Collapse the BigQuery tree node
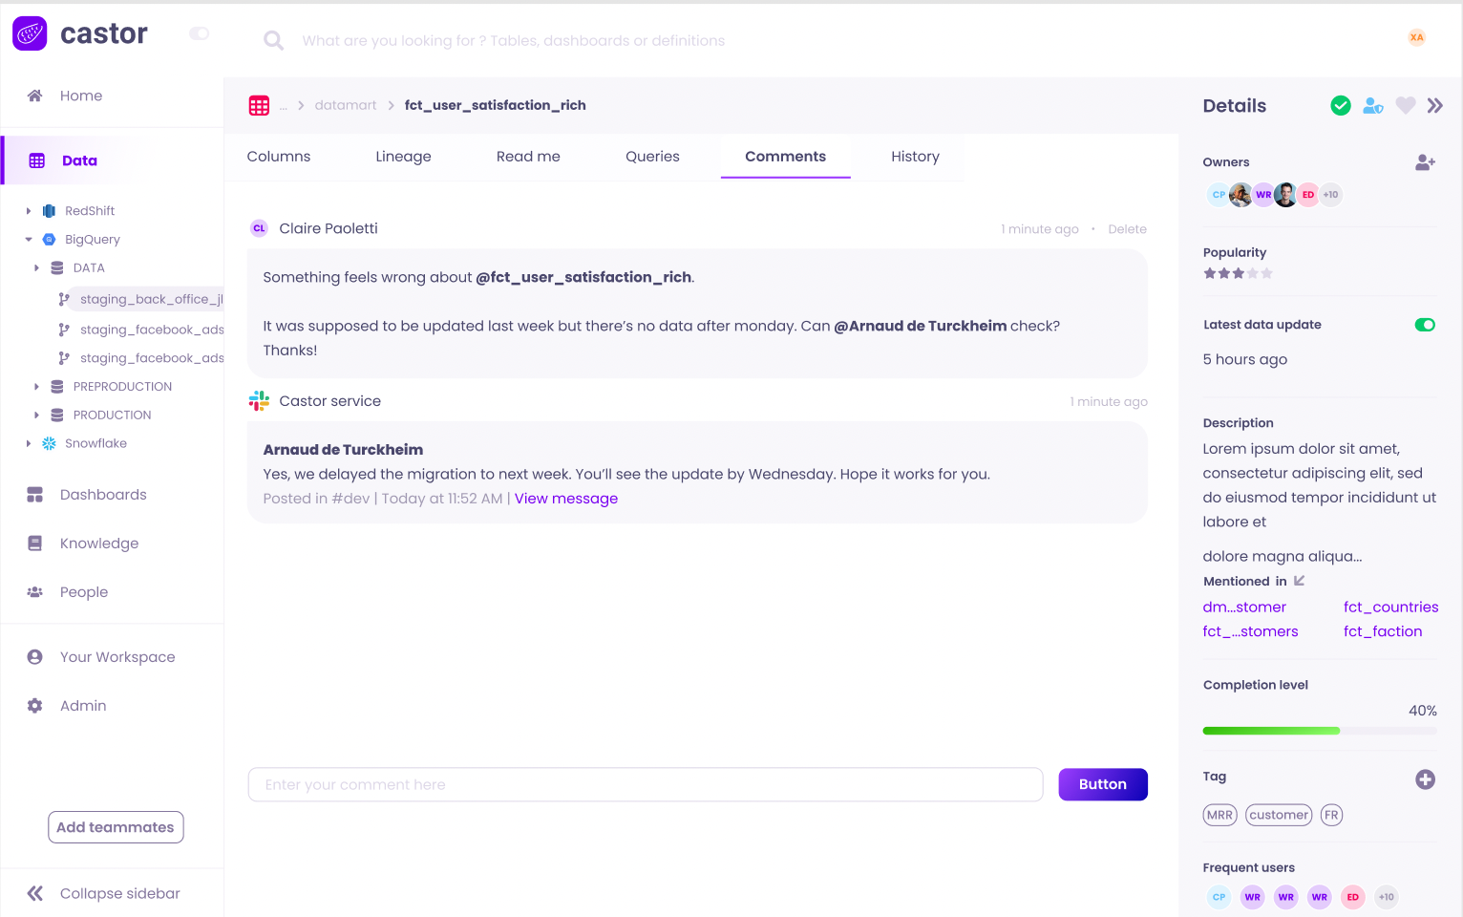Image resolution: width=1463 pixels, height=917 pixels. coord(29,240)
